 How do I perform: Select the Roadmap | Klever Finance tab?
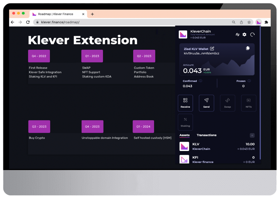point(58,14)
